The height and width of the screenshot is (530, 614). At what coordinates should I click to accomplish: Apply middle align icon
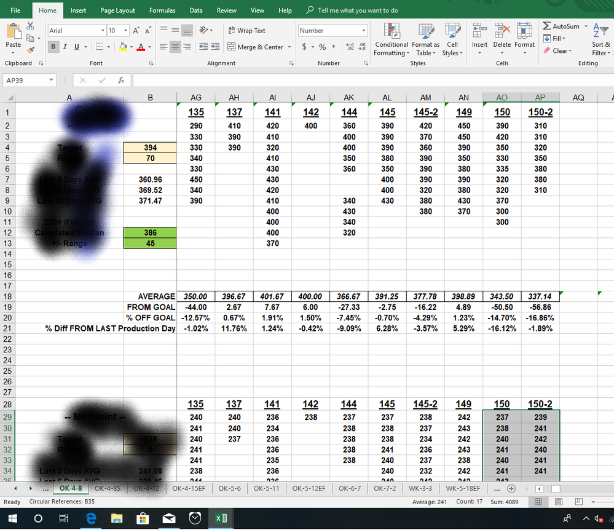(175, 30)
